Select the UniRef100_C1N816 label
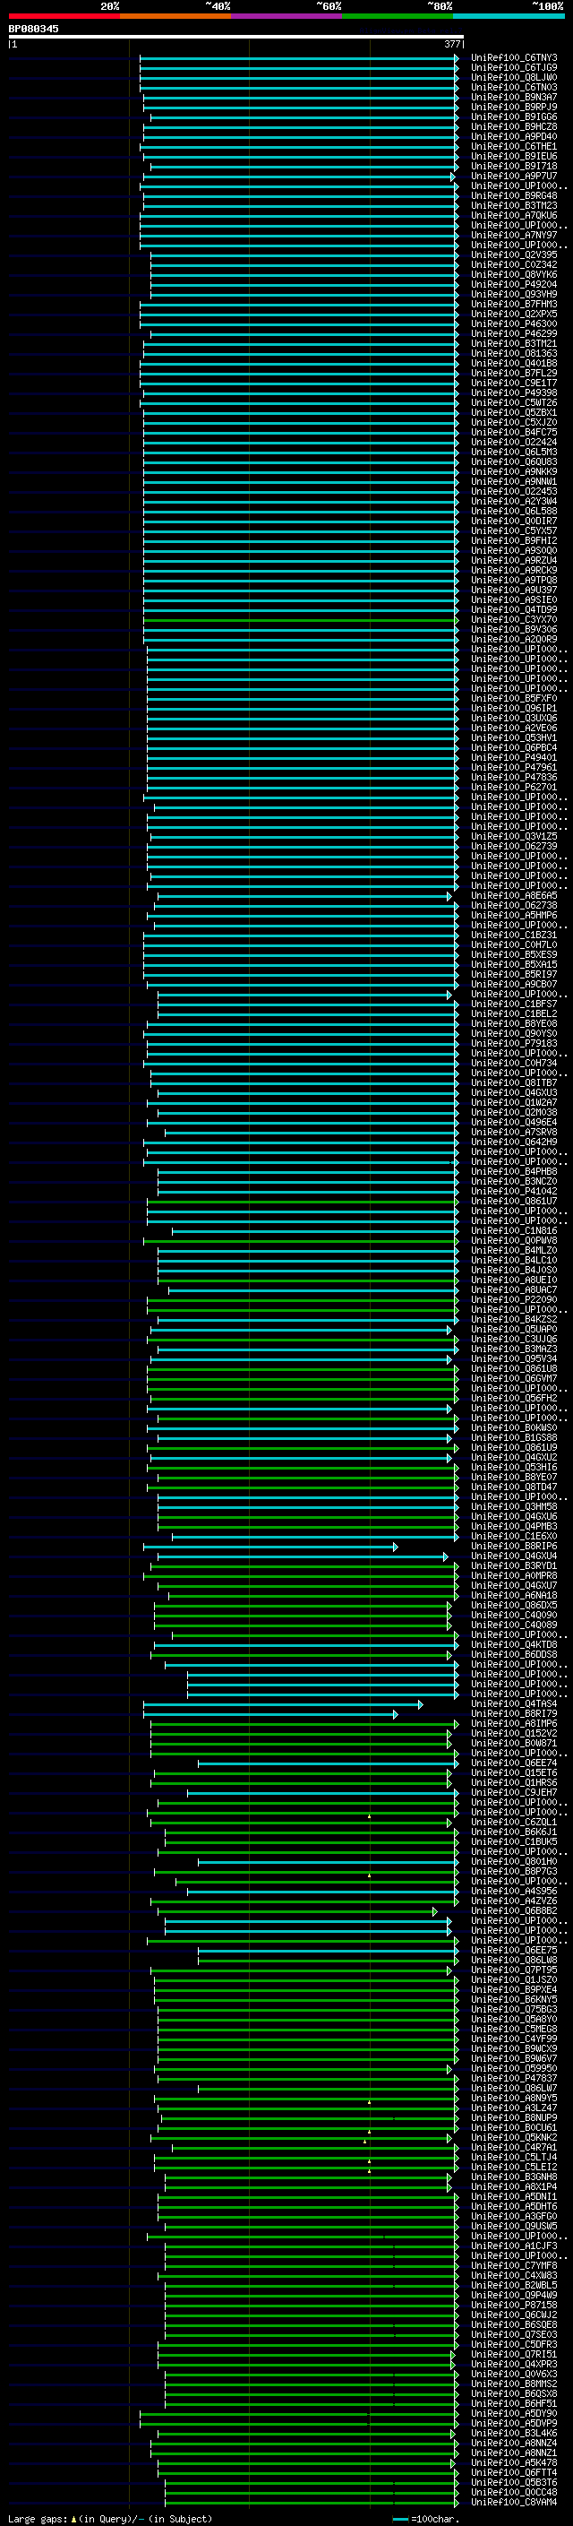This screenshot has width=573, height=2526. (x=514, y=1231)
